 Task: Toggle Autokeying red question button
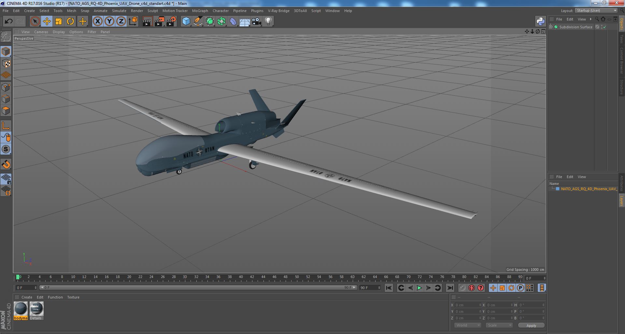click(480, 288)
